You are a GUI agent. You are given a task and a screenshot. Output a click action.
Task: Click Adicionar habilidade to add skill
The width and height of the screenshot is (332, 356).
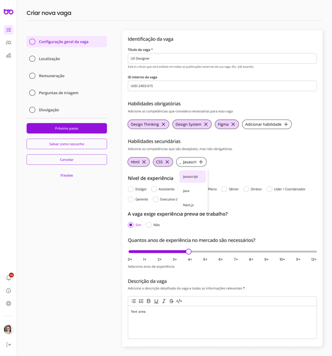pyautogui.click(x=266, y=125)
